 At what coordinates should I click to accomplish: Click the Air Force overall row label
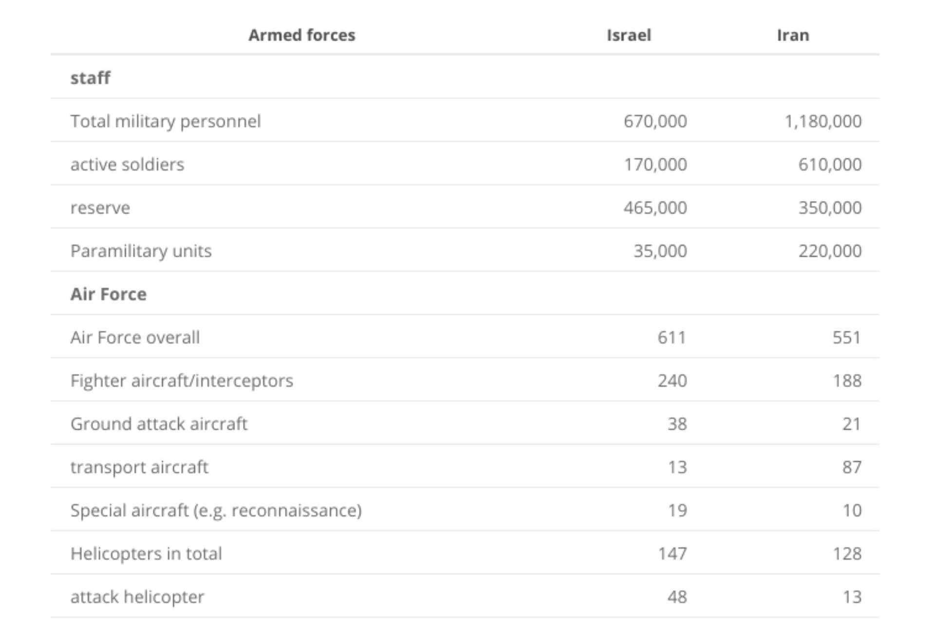point(135,338)
